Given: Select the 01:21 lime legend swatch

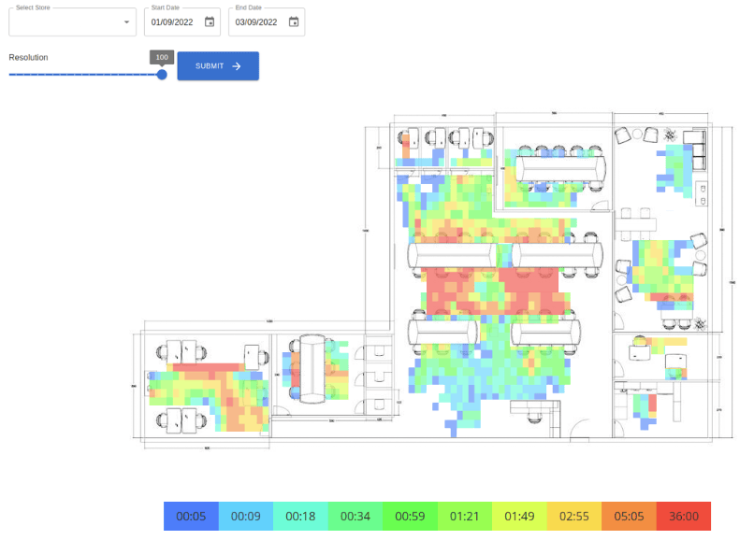Looking at the screenshot, I should (465, 516).
